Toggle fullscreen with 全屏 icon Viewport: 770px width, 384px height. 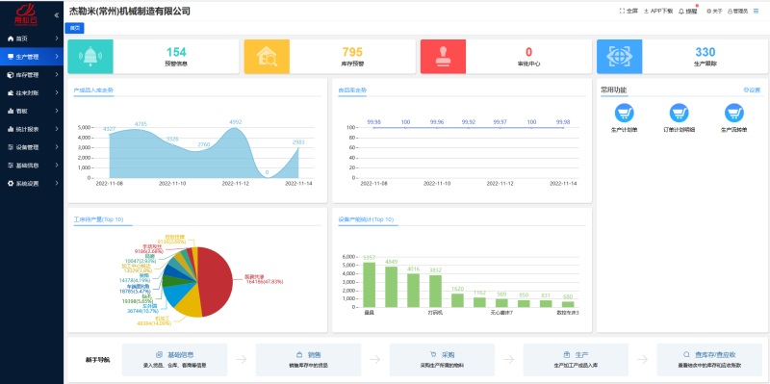coord(629,11)
